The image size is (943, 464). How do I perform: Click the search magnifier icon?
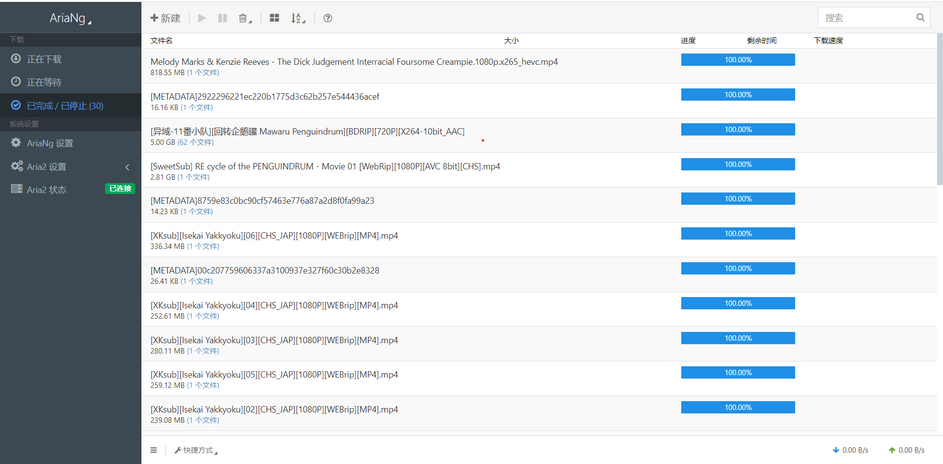pos(920,18)
